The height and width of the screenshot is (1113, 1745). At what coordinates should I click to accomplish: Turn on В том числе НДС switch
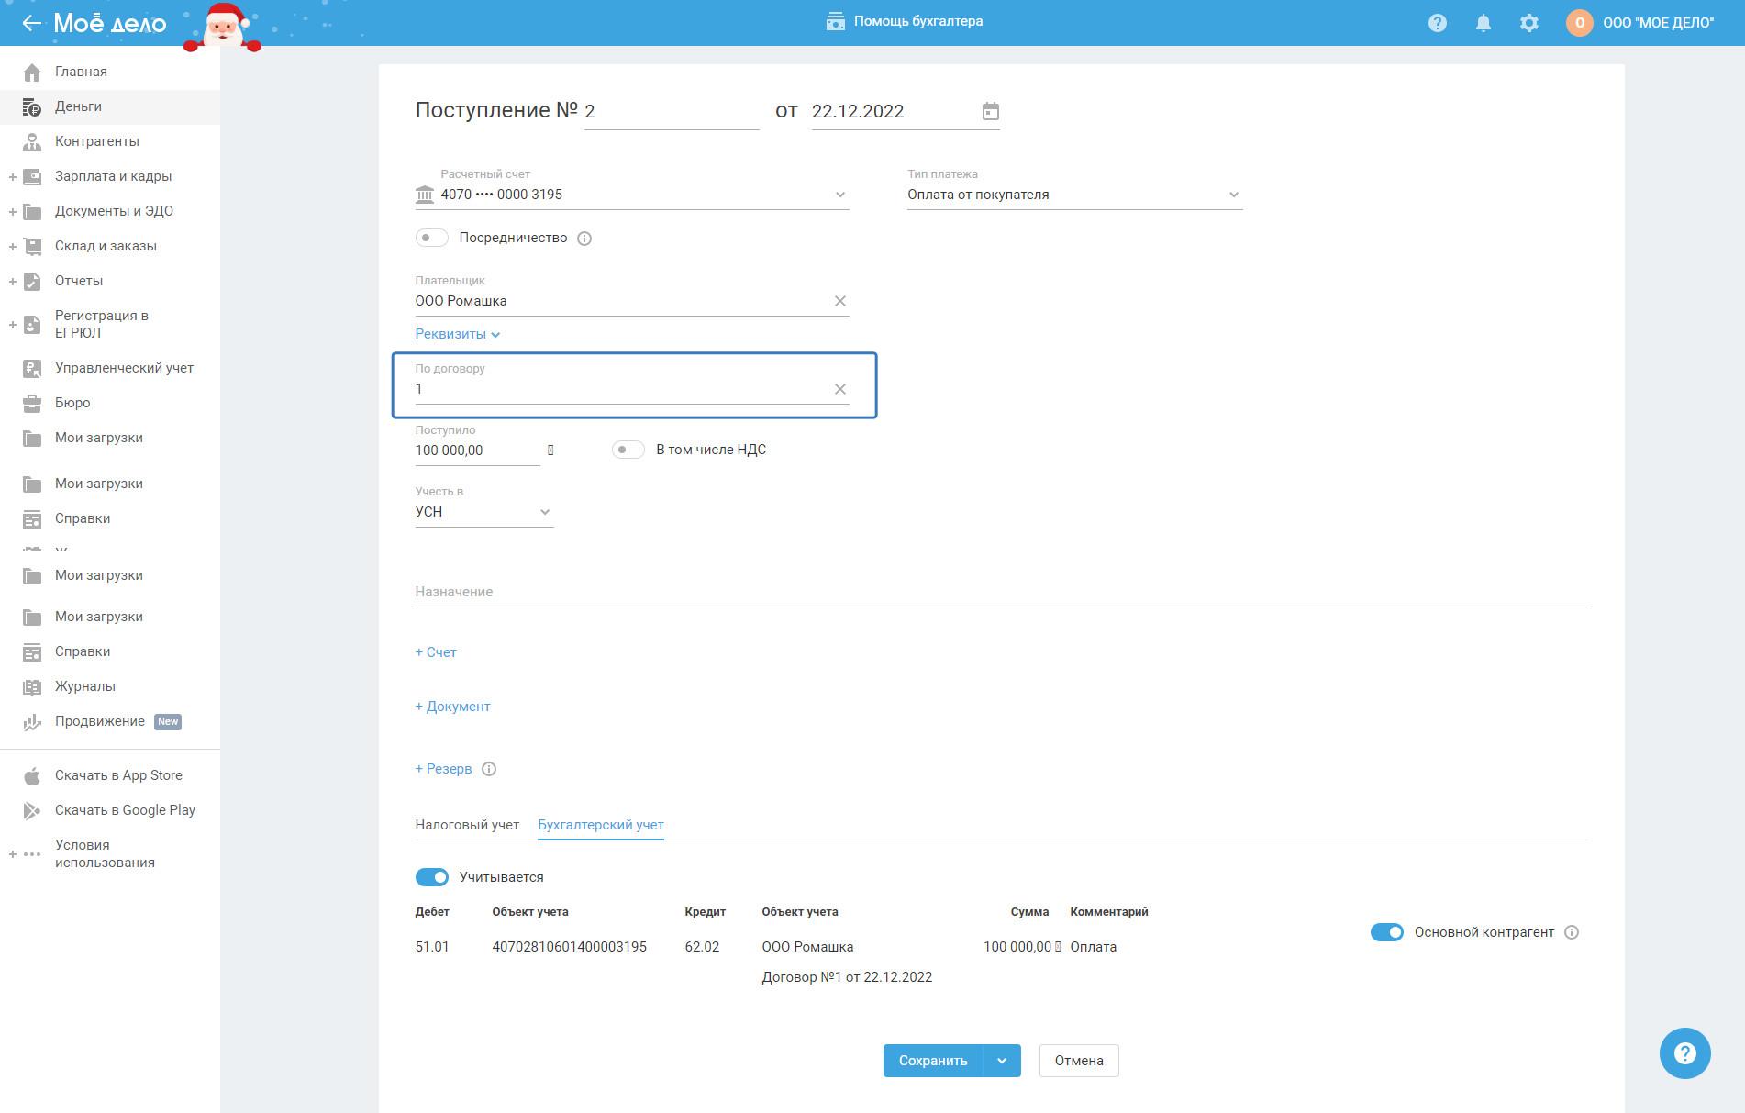click(628, 450)
